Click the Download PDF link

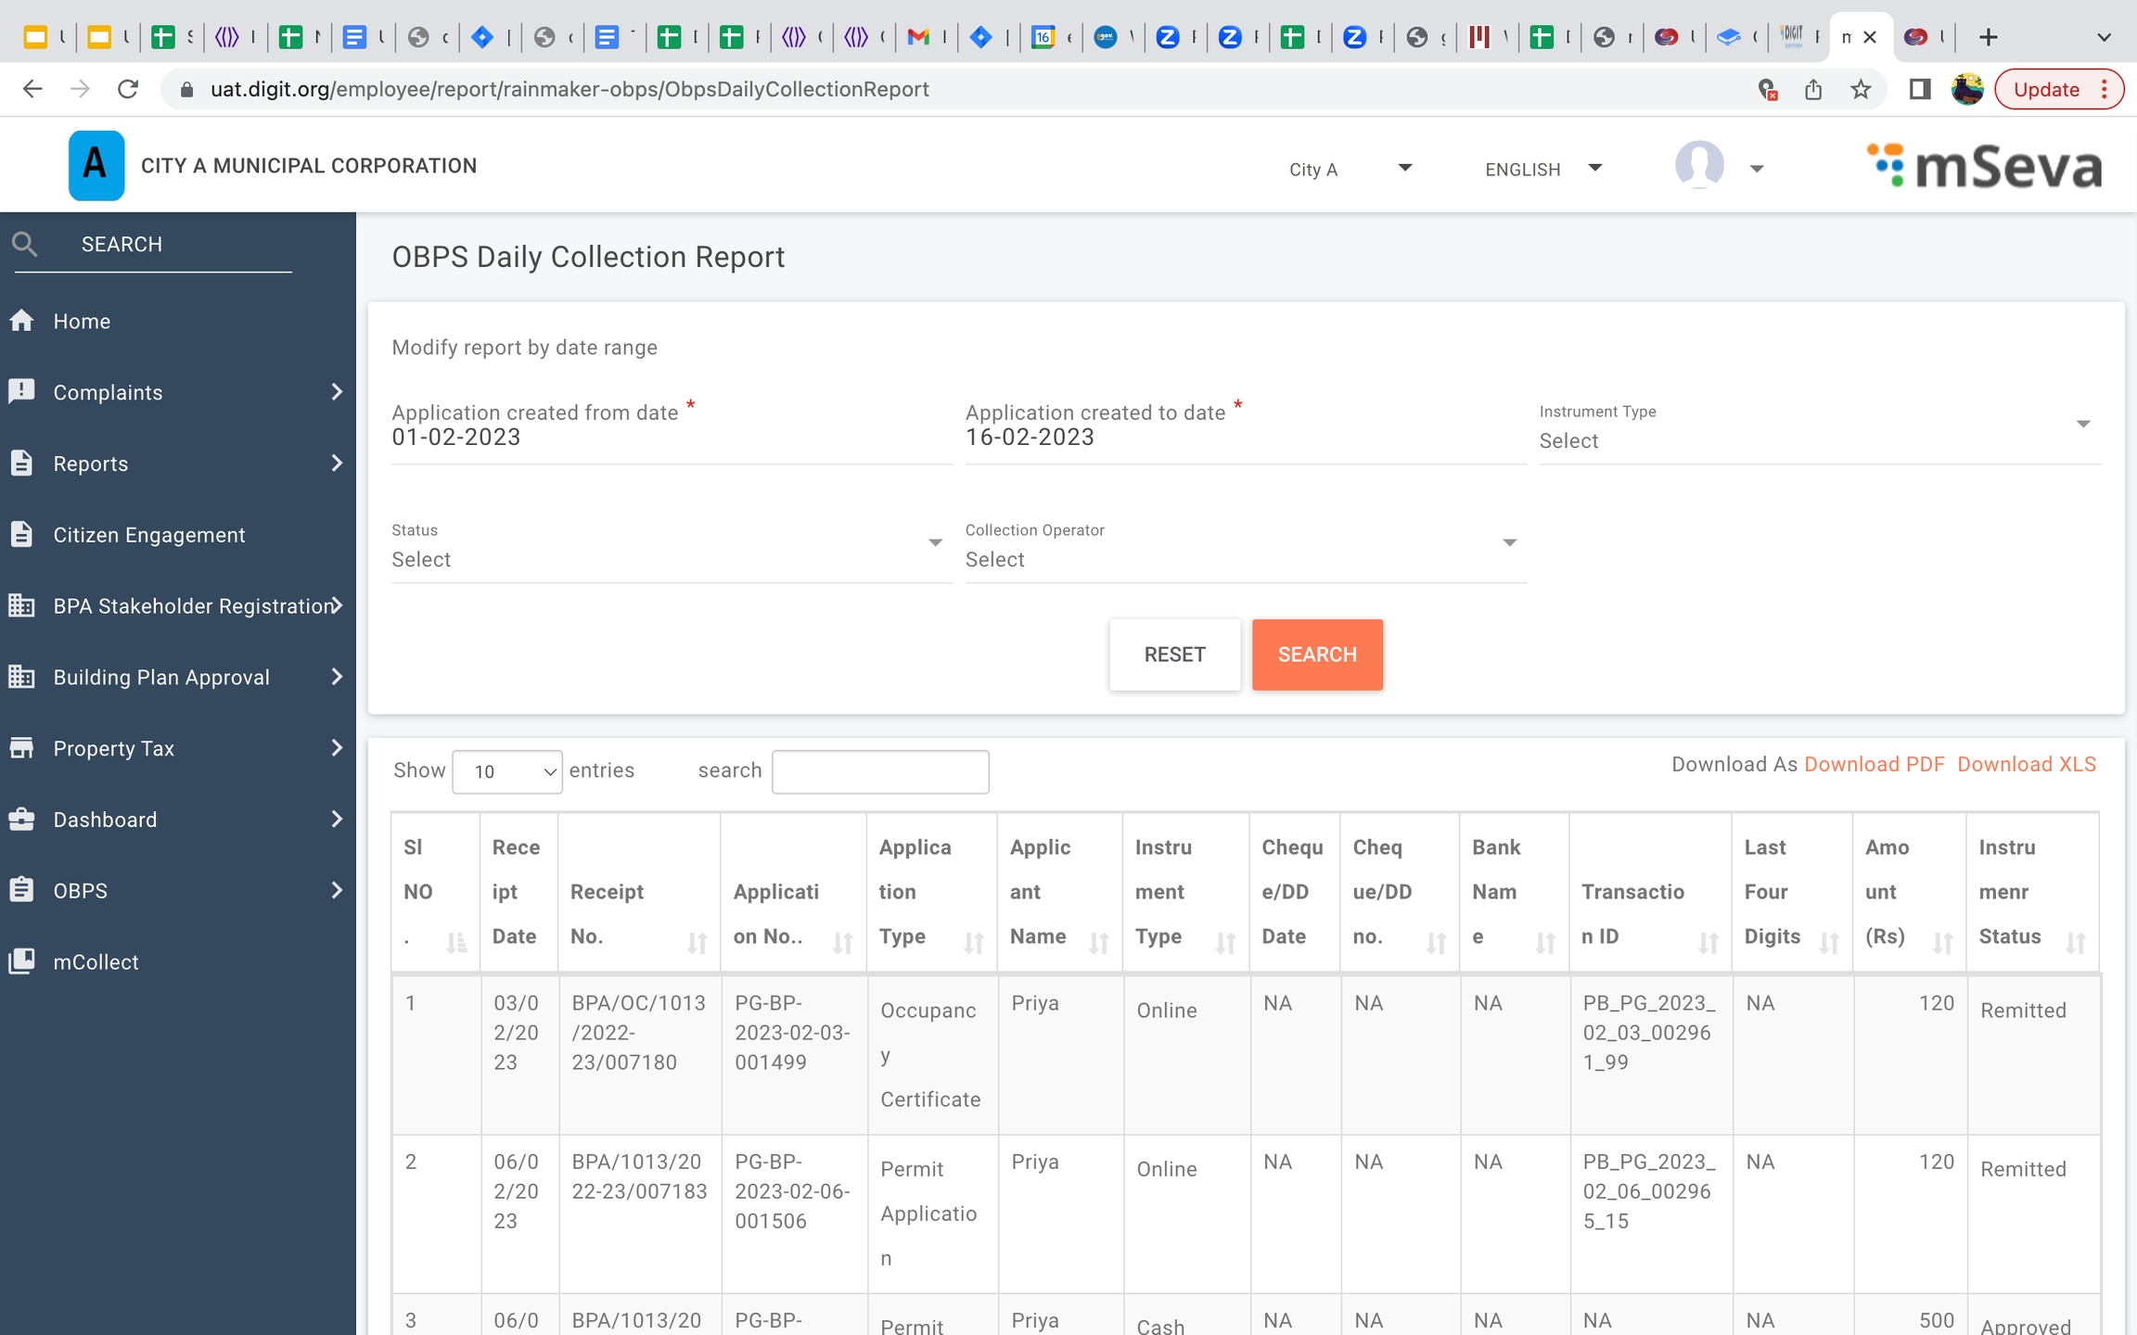tap(1874, 764)
